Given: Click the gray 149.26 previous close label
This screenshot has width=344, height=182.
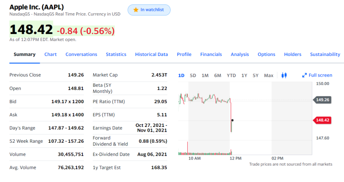Looking at the screenshot, I should click(x=322, y=100).
